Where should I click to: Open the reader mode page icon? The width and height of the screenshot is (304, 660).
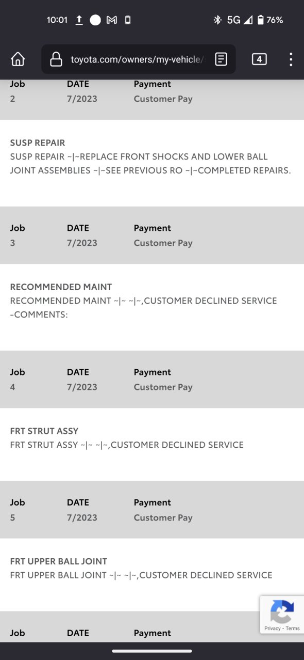[221, 59]
